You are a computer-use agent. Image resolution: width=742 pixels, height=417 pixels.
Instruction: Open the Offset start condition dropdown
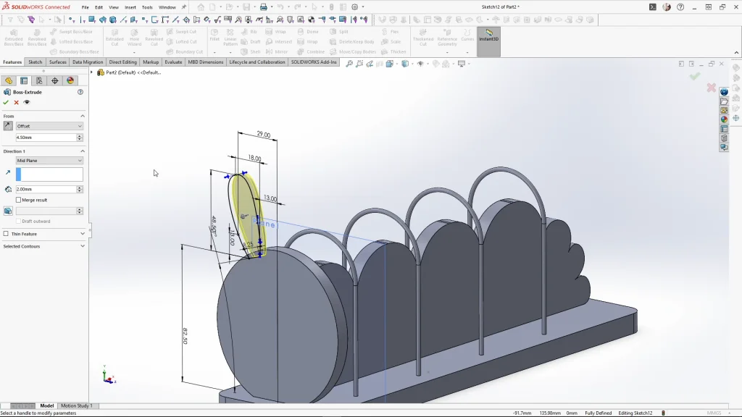(49, 126)
